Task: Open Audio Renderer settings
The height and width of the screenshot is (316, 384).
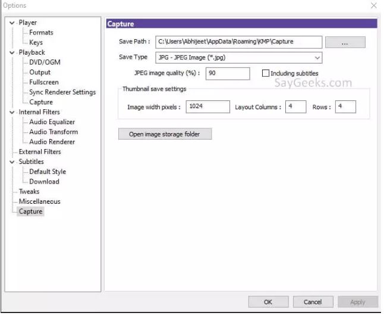Action: [x=52, y=142]
